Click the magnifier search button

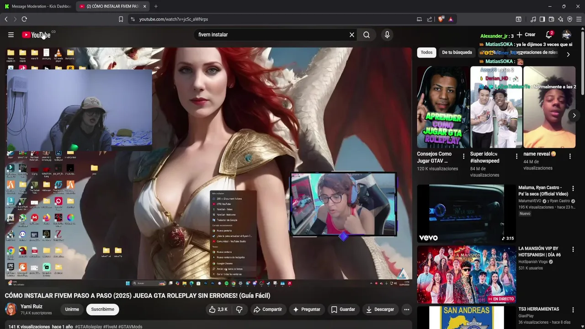(x=367, y=35)
